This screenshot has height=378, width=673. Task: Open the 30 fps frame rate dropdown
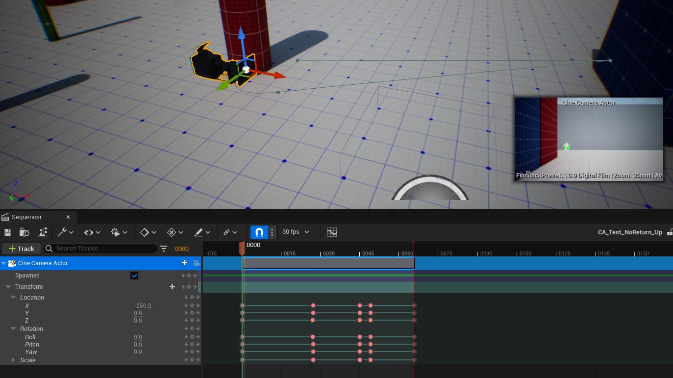pyautogui.click(x=296, y=232)
